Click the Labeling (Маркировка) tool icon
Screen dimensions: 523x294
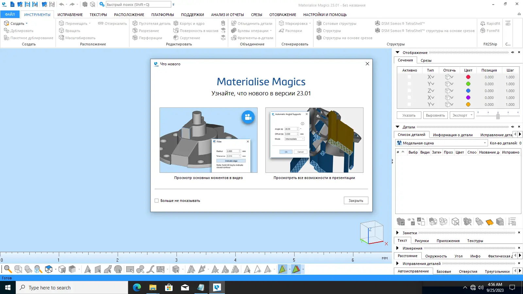(281, 24)
